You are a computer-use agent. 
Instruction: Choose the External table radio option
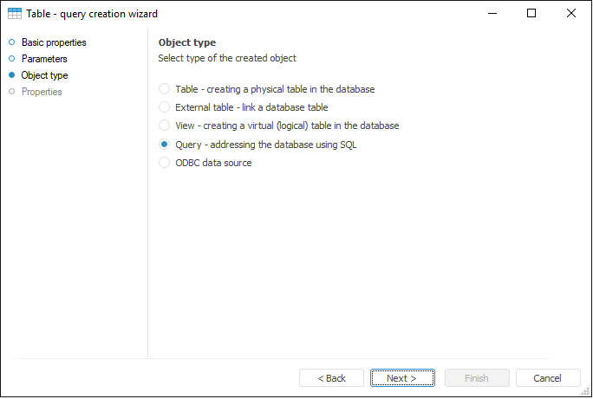(x=165, y=107)
